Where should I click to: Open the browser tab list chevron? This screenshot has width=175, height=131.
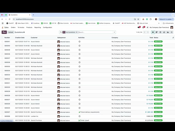coord(173,15)
